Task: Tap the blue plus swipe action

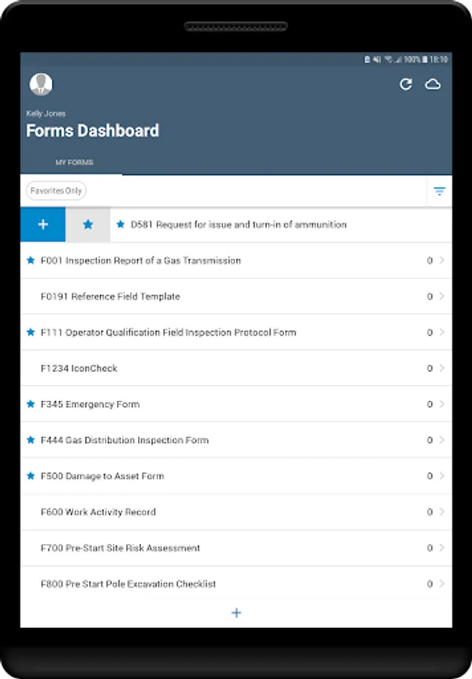Action: 43,225
